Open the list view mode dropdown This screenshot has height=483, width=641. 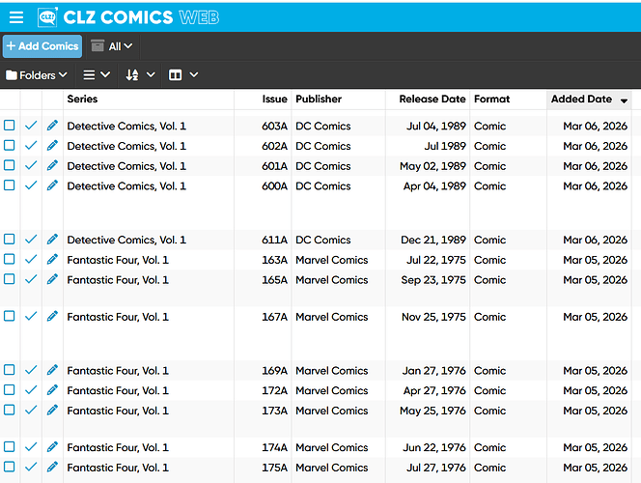pos(97,74)
